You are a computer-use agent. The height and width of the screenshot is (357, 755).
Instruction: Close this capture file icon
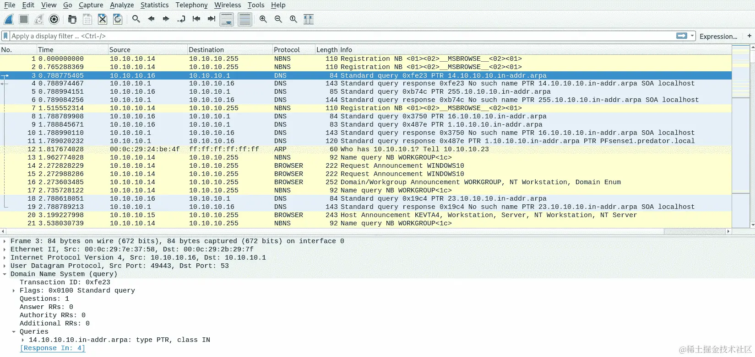pyautogui.click(x=103, y=19)
